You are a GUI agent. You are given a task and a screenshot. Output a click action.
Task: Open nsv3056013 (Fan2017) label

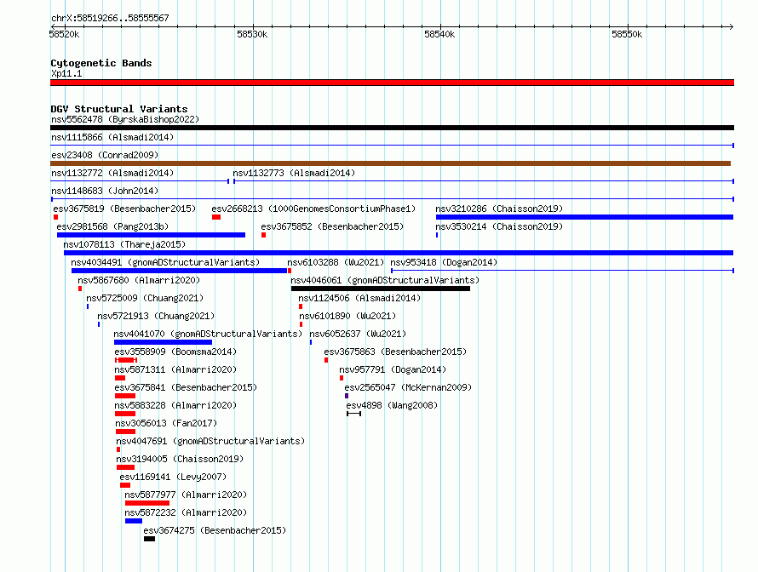pyautogui.click(x=166, y=423)
